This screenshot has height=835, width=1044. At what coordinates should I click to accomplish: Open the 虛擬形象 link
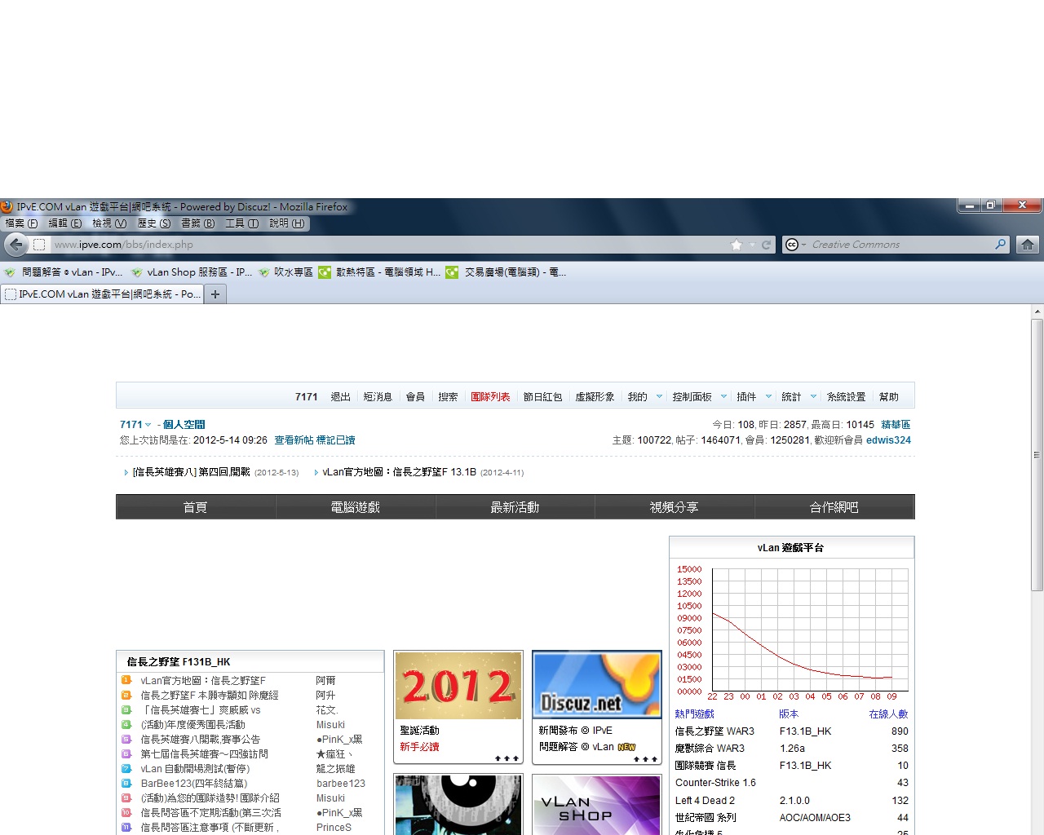(595, 397)
